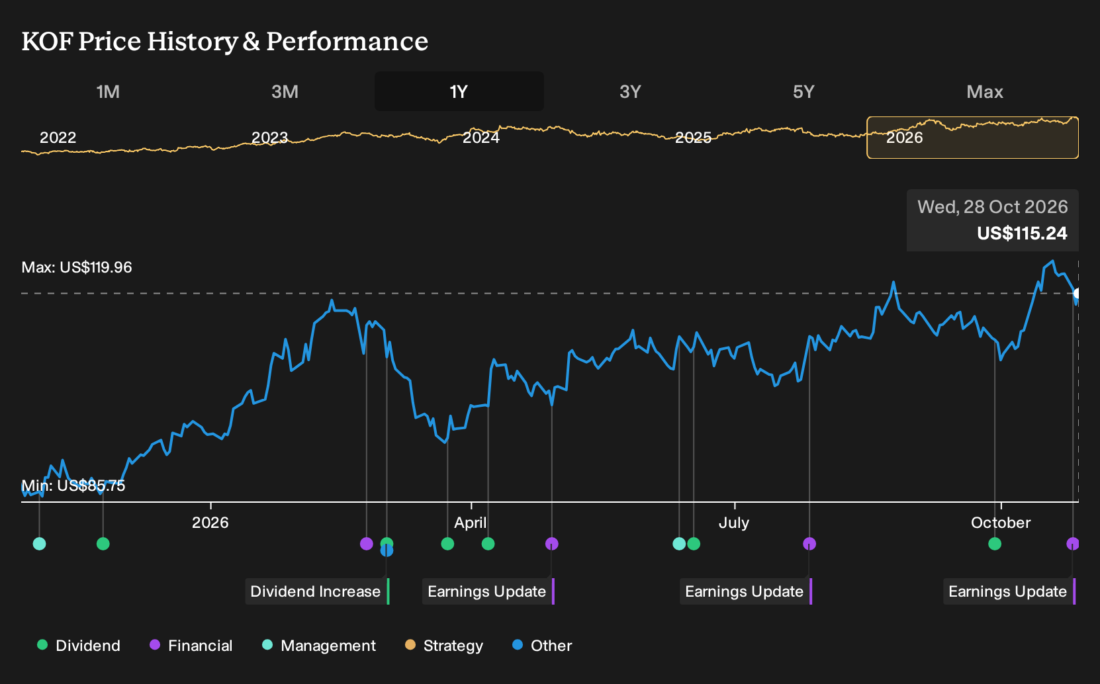Click the 2023 label on the overview chart

coord(269,138)
